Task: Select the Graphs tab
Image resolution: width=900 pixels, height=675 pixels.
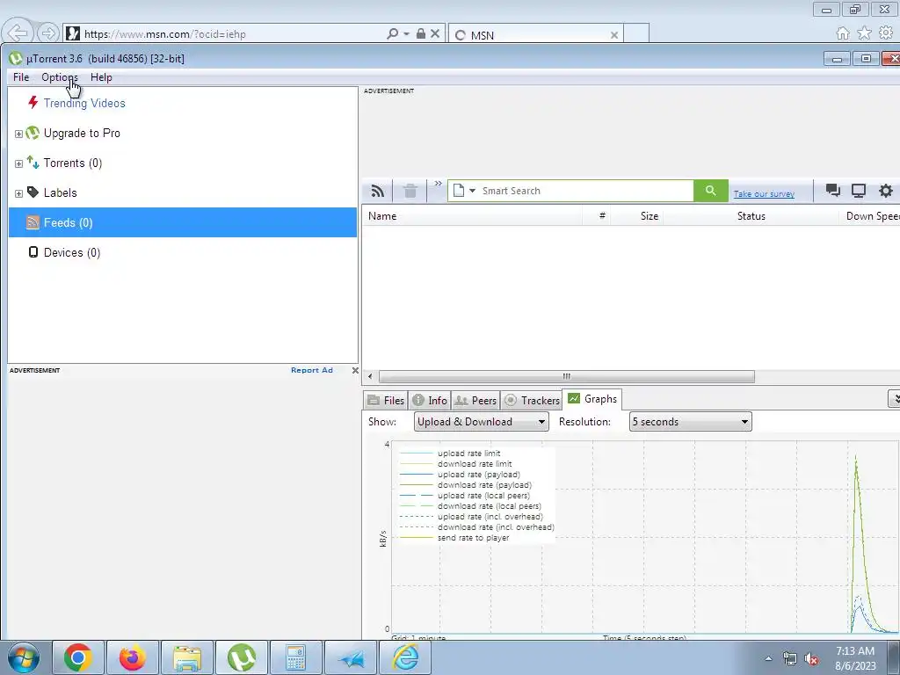Action: 592,399
